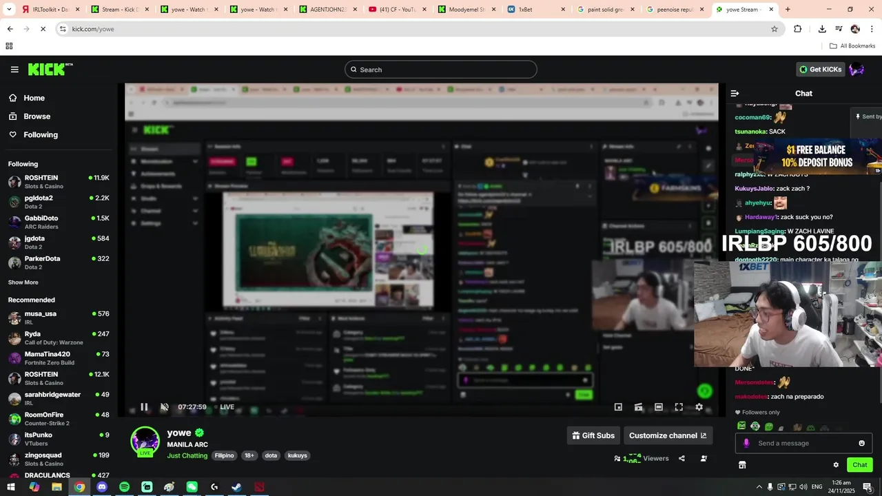882x496 pixels.
Task: Switch to the AGENTJOHN tab
Action: tap(327, 10)
